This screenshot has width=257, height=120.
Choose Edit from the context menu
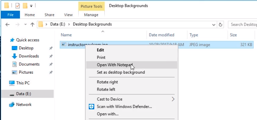coord(131,50)
